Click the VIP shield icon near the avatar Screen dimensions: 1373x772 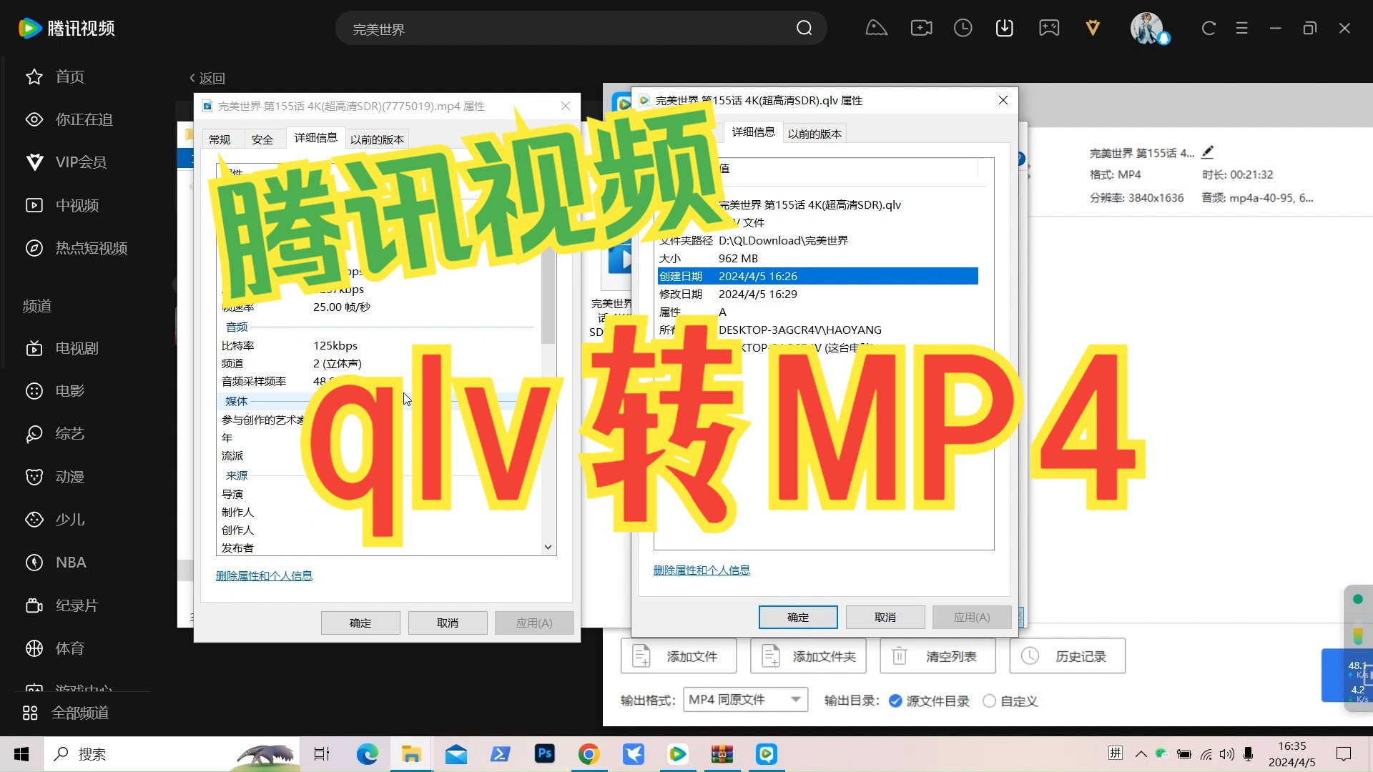pyautogui.click(x=1092, y=28)
